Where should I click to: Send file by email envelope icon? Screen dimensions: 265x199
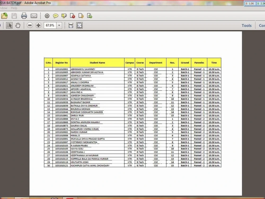click(34, 16)
